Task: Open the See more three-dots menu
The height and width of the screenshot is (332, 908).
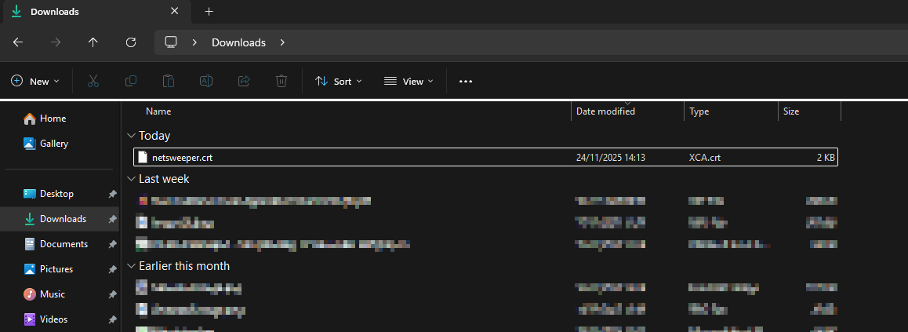Action: pos(466,81)
